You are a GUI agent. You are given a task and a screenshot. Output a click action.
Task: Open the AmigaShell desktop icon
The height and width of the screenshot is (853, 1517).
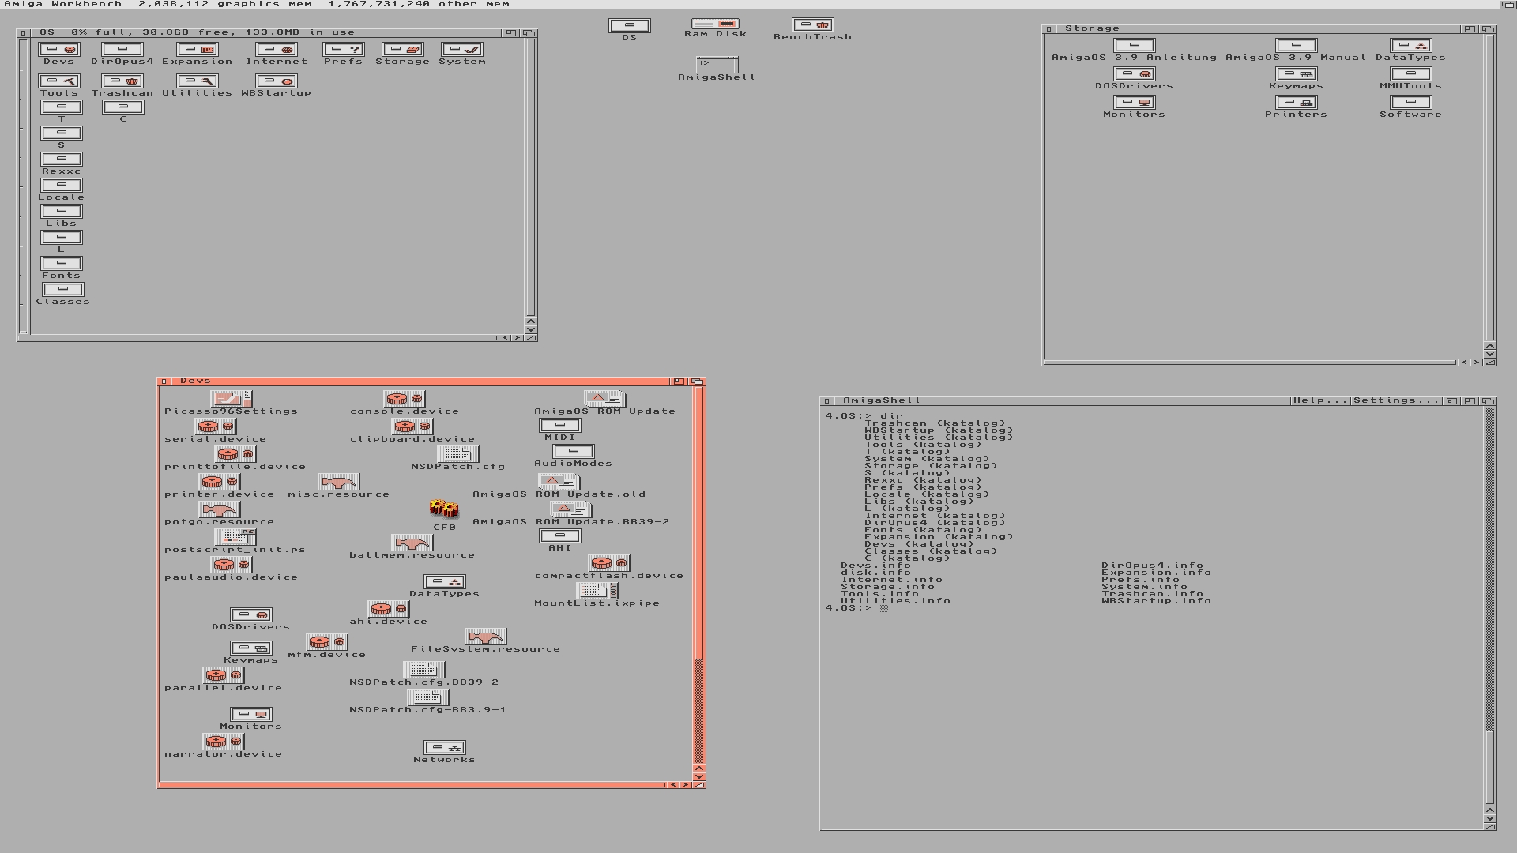(717, 64)
